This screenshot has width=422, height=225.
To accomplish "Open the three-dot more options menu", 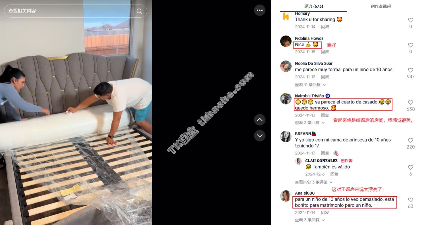I will 260,10.
